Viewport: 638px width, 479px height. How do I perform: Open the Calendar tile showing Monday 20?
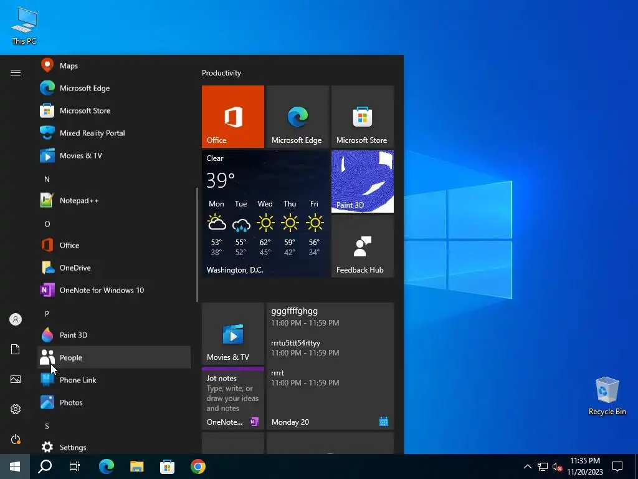[330, 366]
